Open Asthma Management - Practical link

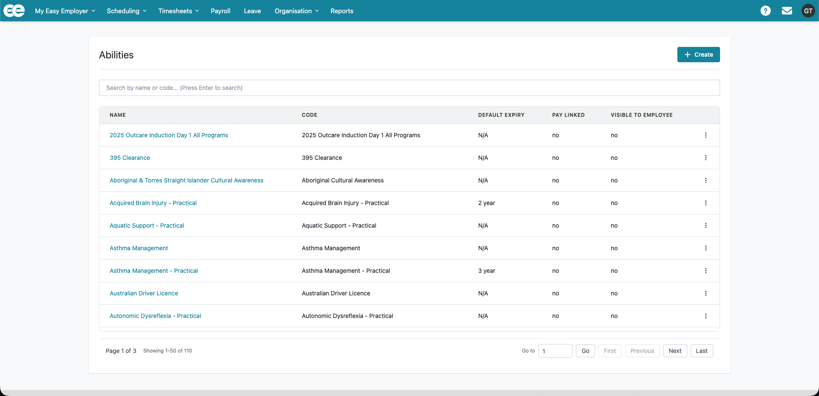(x=154, y=271)
